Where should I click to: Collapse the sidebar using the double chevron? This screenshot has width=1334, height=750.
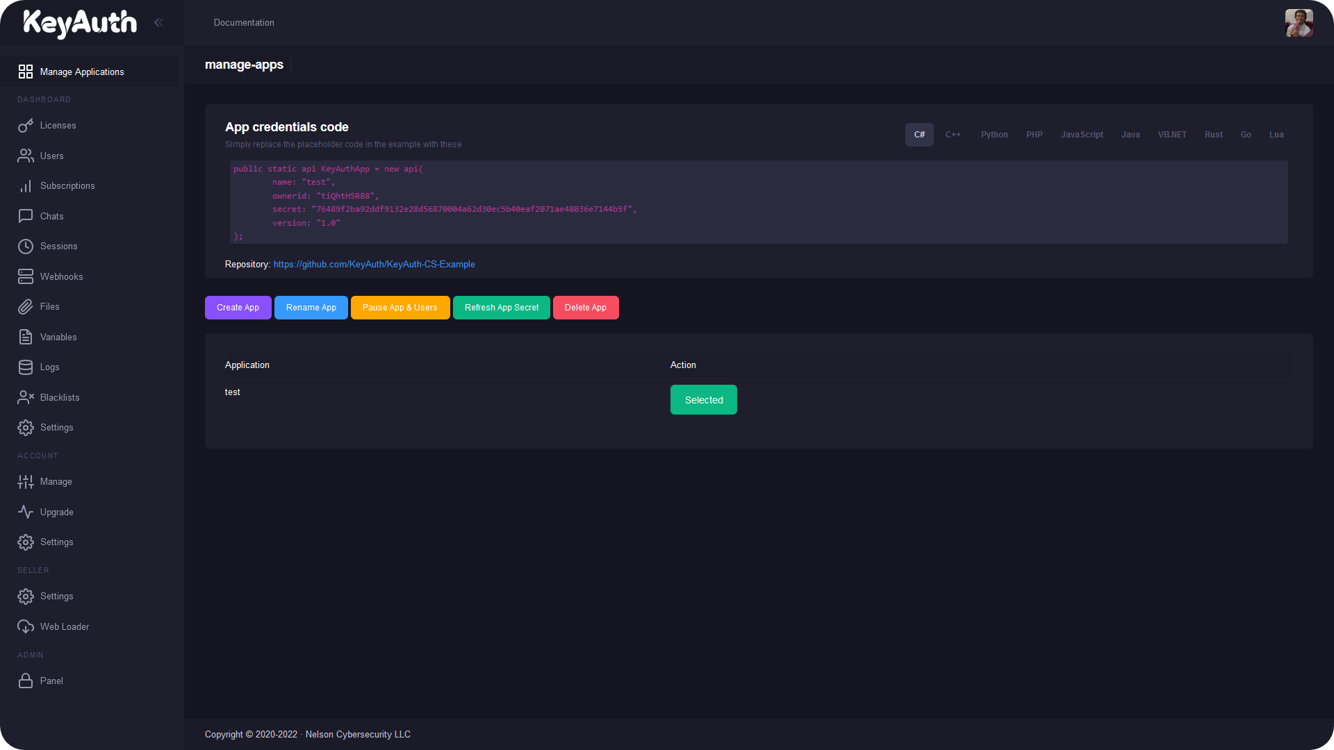[158, 22]
